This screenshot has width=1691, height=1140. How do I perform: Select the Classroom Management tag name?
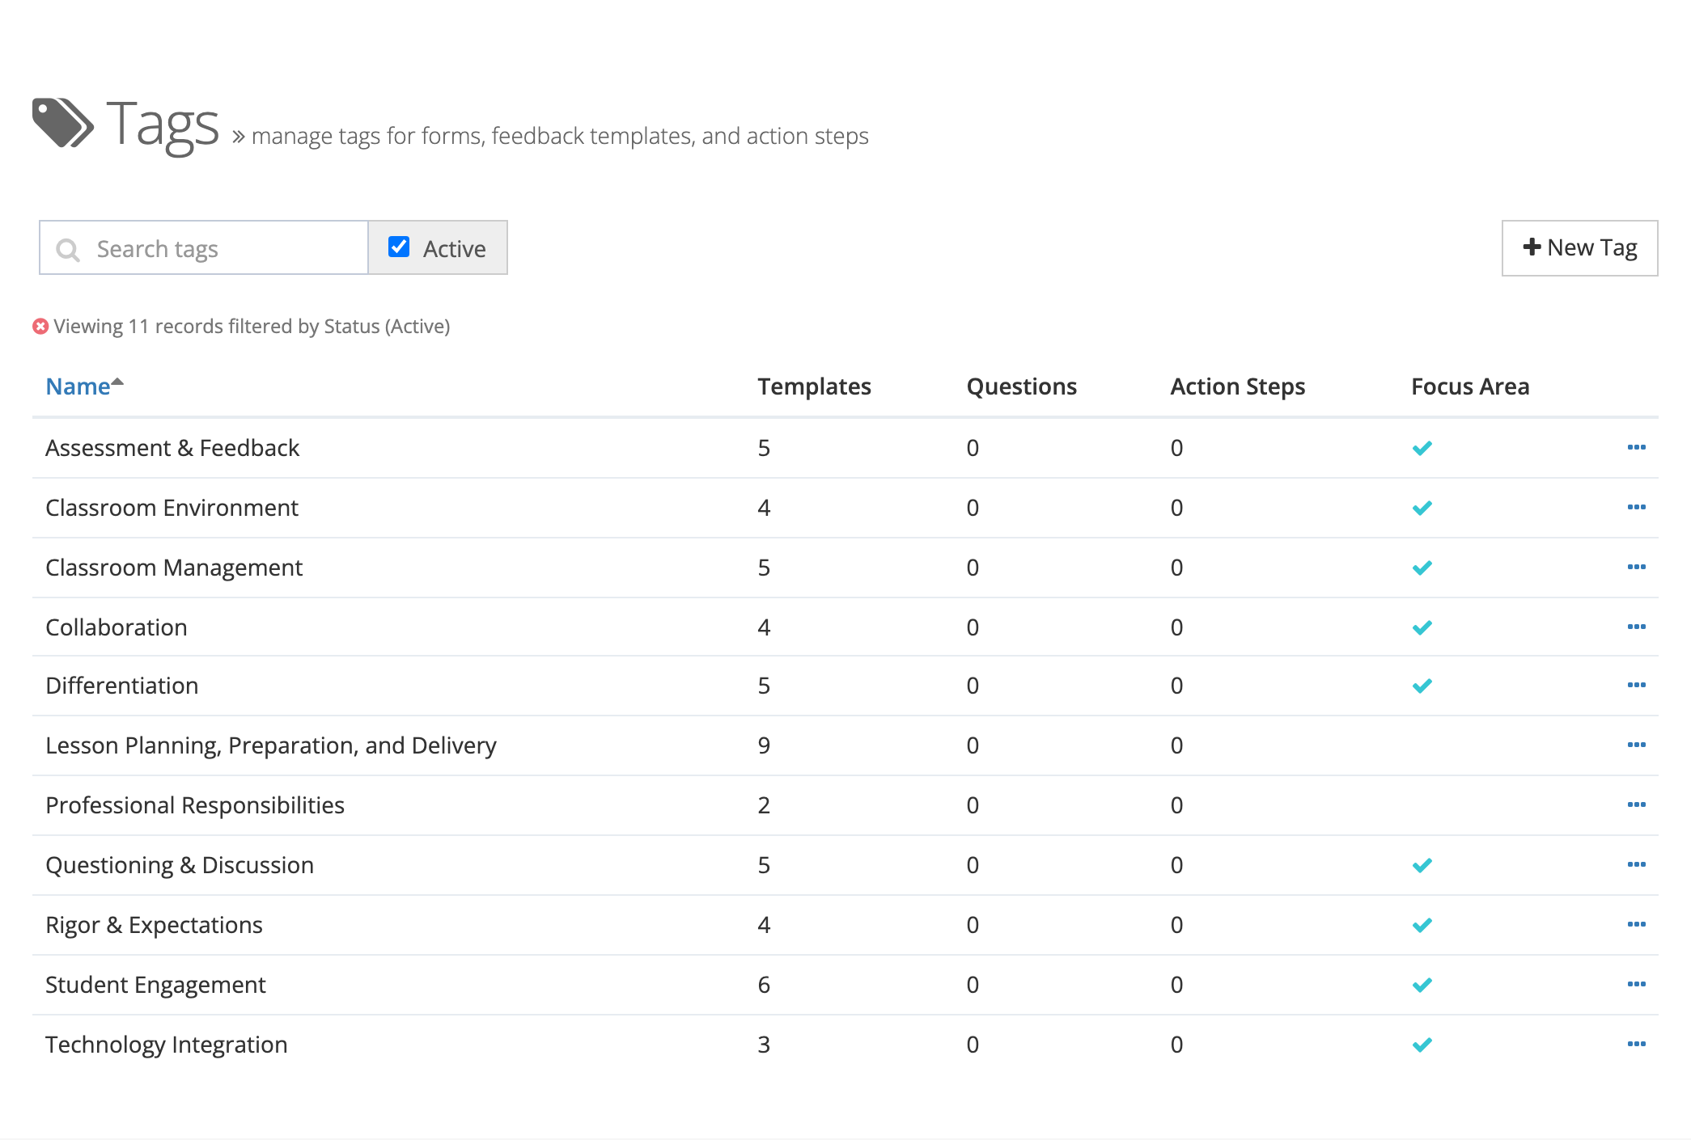(x=174, y=568)
